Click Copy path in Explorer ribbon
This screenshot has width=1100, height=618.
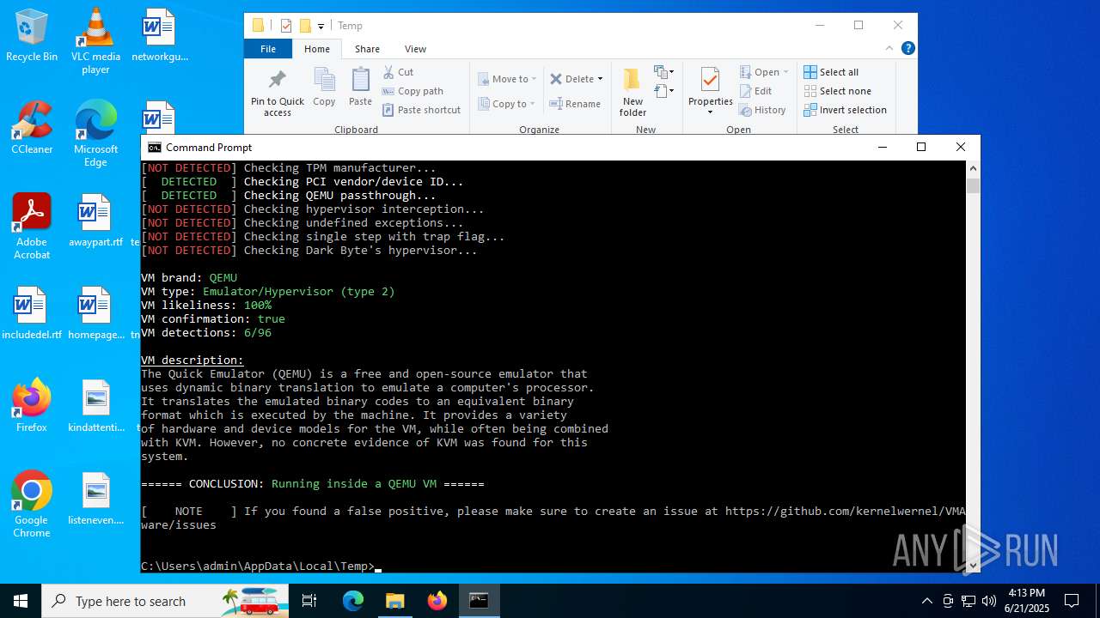coord(412,91)
